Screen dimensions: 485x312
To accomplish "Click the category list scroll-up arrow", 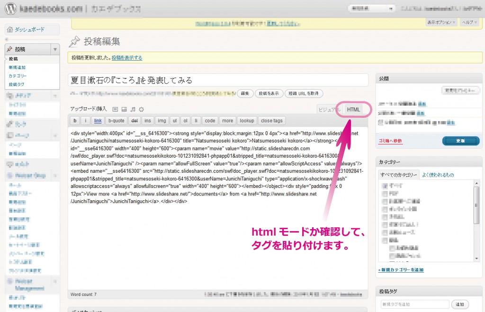I will point(476,183).
